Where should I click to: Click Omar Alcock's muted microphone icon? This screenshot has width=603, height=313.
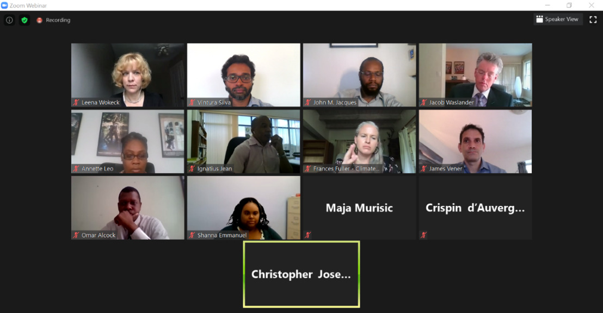(76, 235)
